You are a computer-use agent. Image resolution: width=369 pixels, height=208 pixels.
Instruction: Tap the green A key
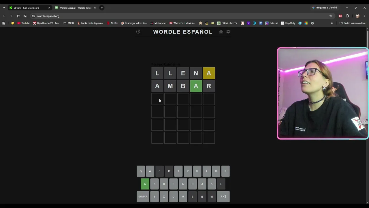click(145, 184)
